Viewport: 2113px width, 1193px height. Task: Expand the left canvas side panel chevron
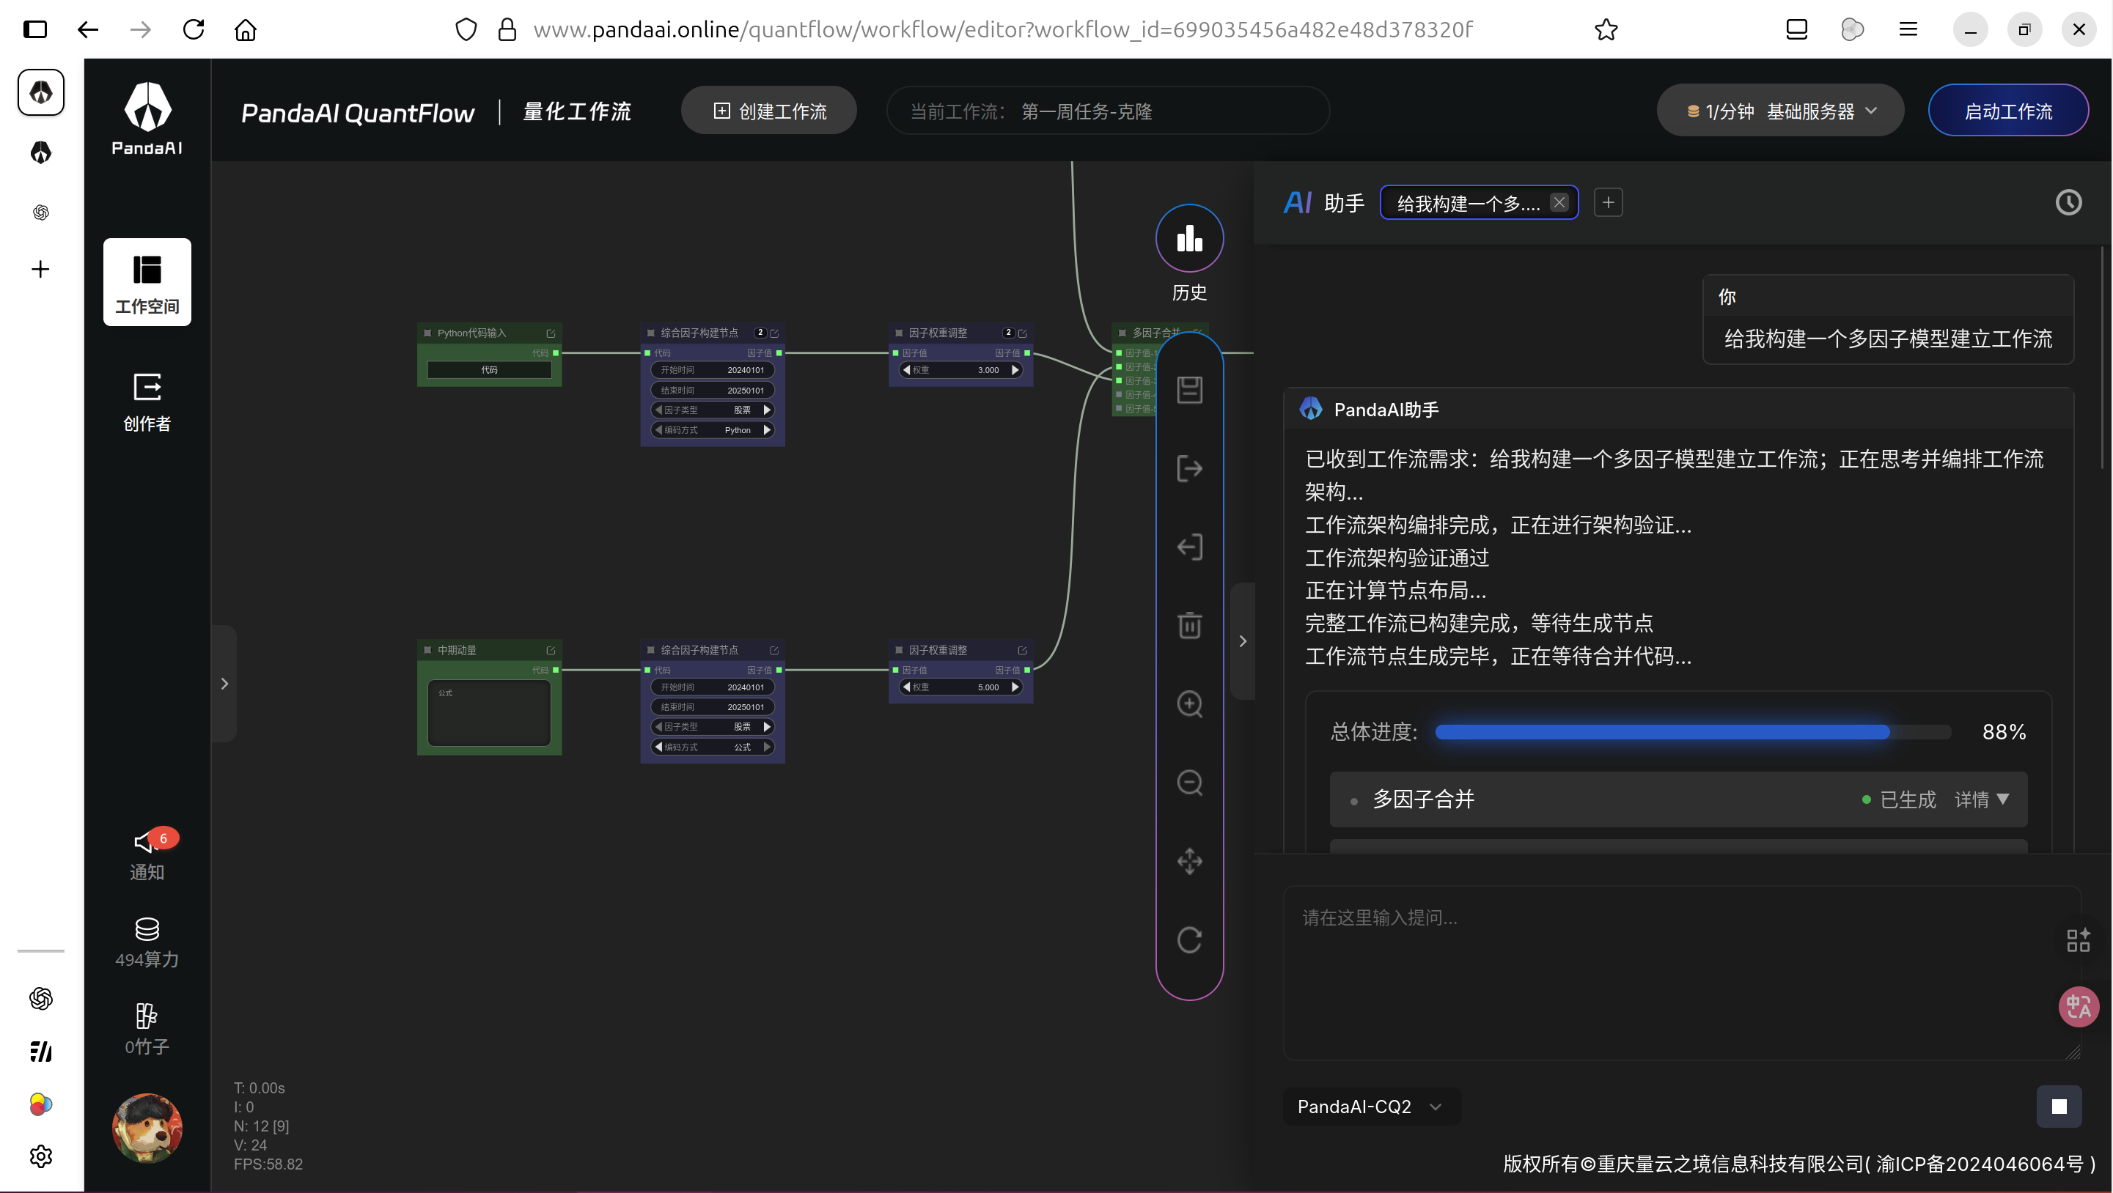pos(224,683)
